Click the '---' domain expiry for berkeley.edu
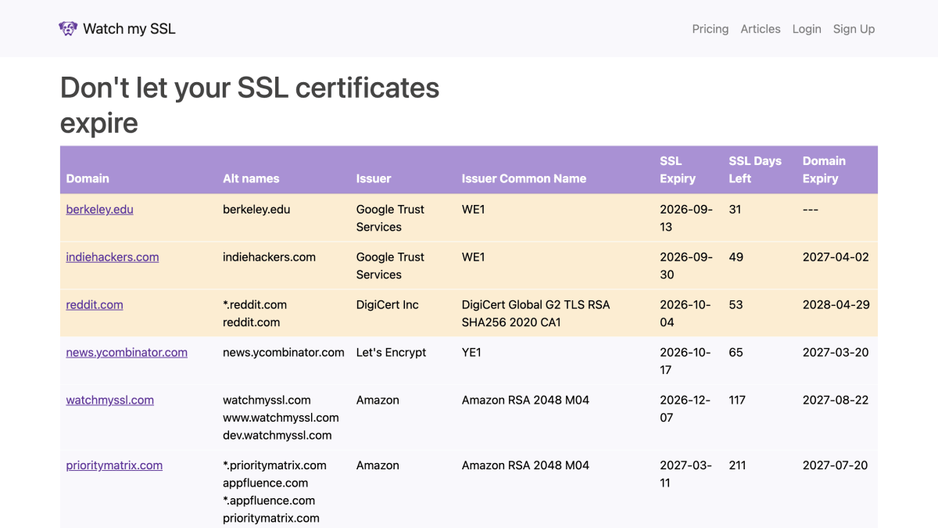 coord(811,210)
